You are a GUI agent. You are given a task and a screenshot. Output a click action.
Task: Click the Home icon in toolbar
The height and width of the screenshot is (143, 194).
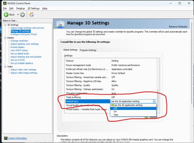[x=32, y=15]
